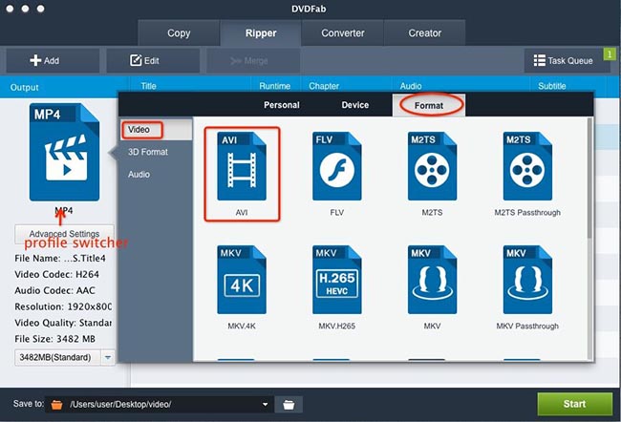621x422 pixels.
Task: Click the Add plus button
Action: click(53, 60)
